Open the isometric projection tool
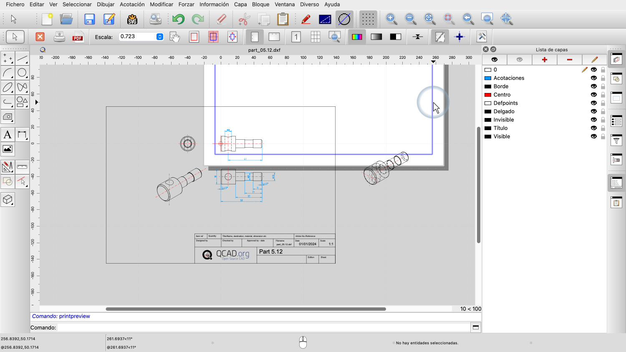Image resolution: width=626 pixels, height=352 pixels. click(x=8, y=200)
